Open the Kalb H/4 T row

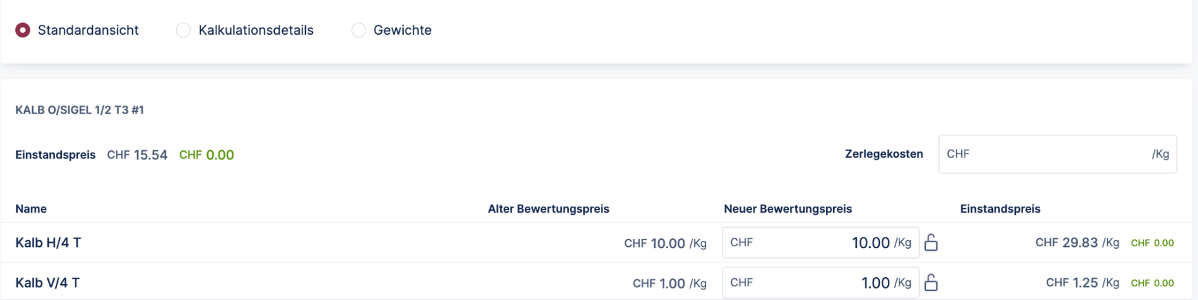click(x=48, y=243)
